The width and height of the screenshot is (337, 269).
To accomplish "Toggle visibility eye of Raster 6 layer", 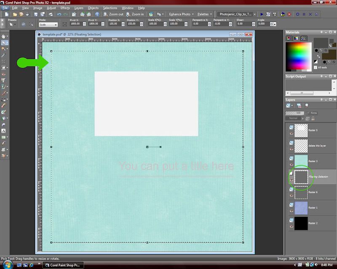I will [292, 195].
